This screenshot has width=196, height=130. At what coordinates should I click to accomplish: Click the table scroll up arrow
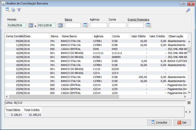tap(189, 41)
